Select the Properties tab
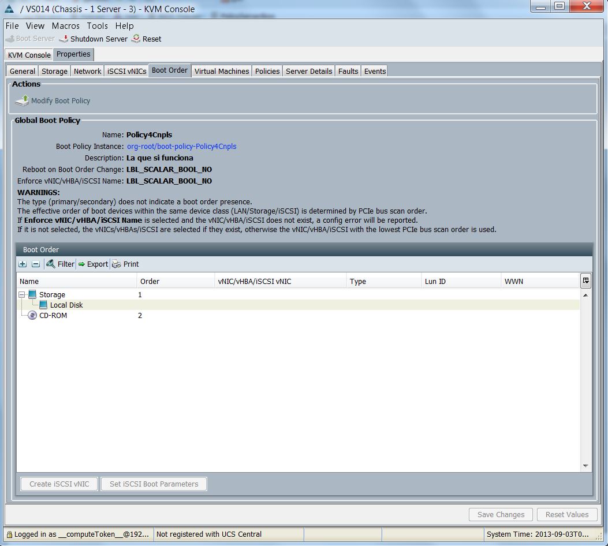Viewport: 608px width, 546px height. [73, 54]
